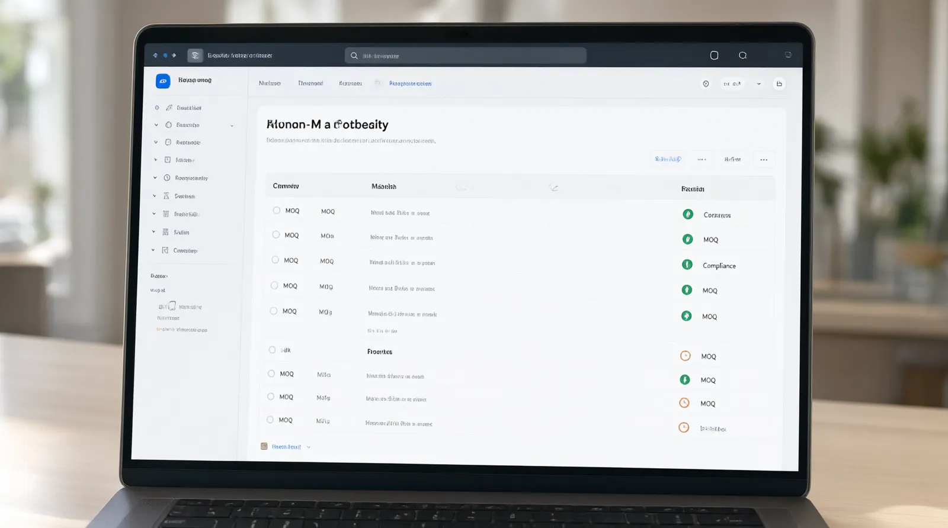The width and height of the screenshot is (948, 528).
Task: Select the radio button in the section header row
Action: coord(272,350)
